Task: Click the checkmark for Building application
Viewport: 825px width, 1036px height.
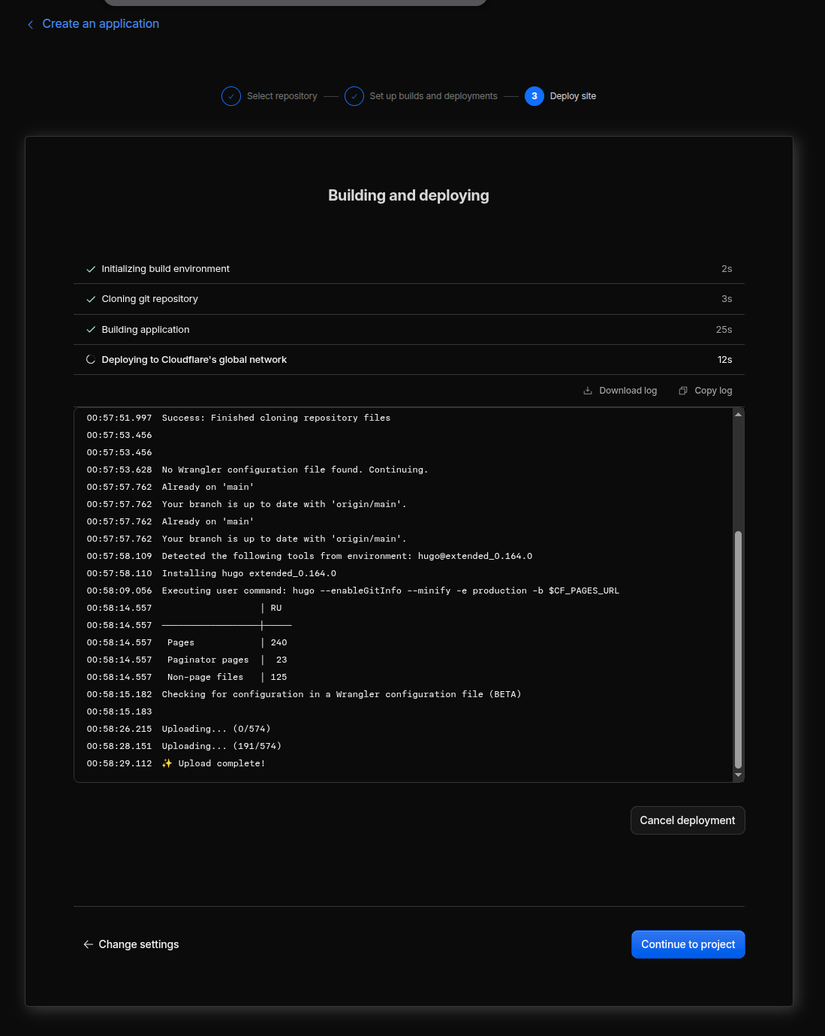Action: (x=91, y=330)
